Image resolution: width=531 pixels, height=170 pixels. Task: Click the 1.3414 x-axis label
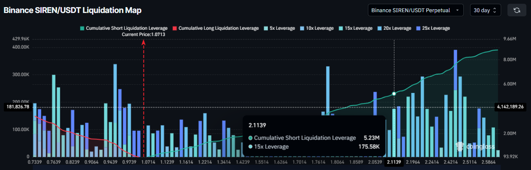[x=224, y=162]
